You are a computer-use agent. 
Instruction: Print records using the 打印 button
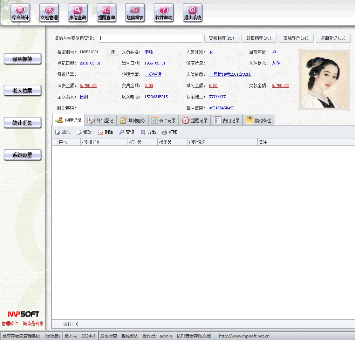tap(169, 132)
